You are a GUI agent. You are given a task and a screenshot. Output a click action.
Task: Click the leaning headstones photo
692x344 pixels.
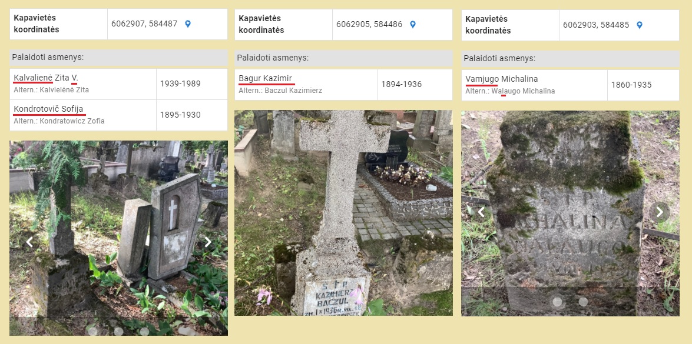point(119,238)
